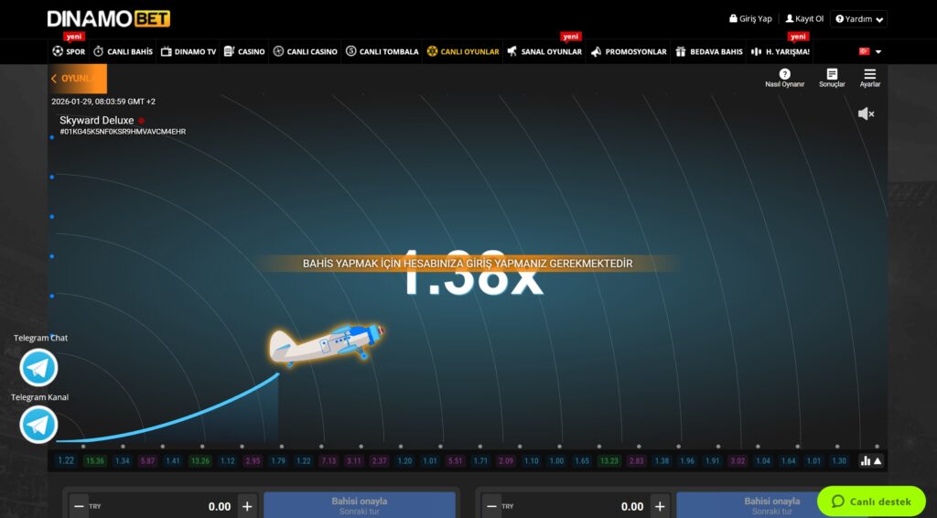
Task: Select Canlı Tombala in the top menu
Action: (x=382, y=51)
